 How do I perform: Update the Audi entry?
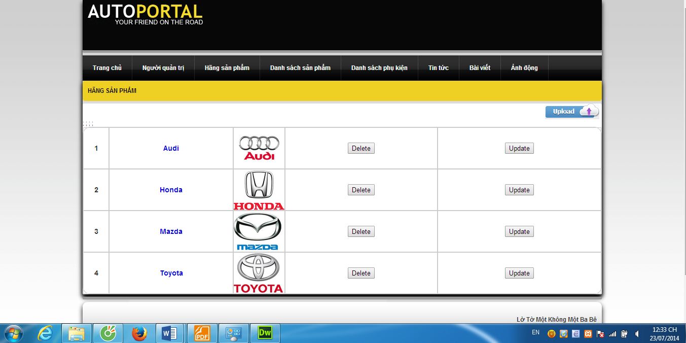pos(519,148)
